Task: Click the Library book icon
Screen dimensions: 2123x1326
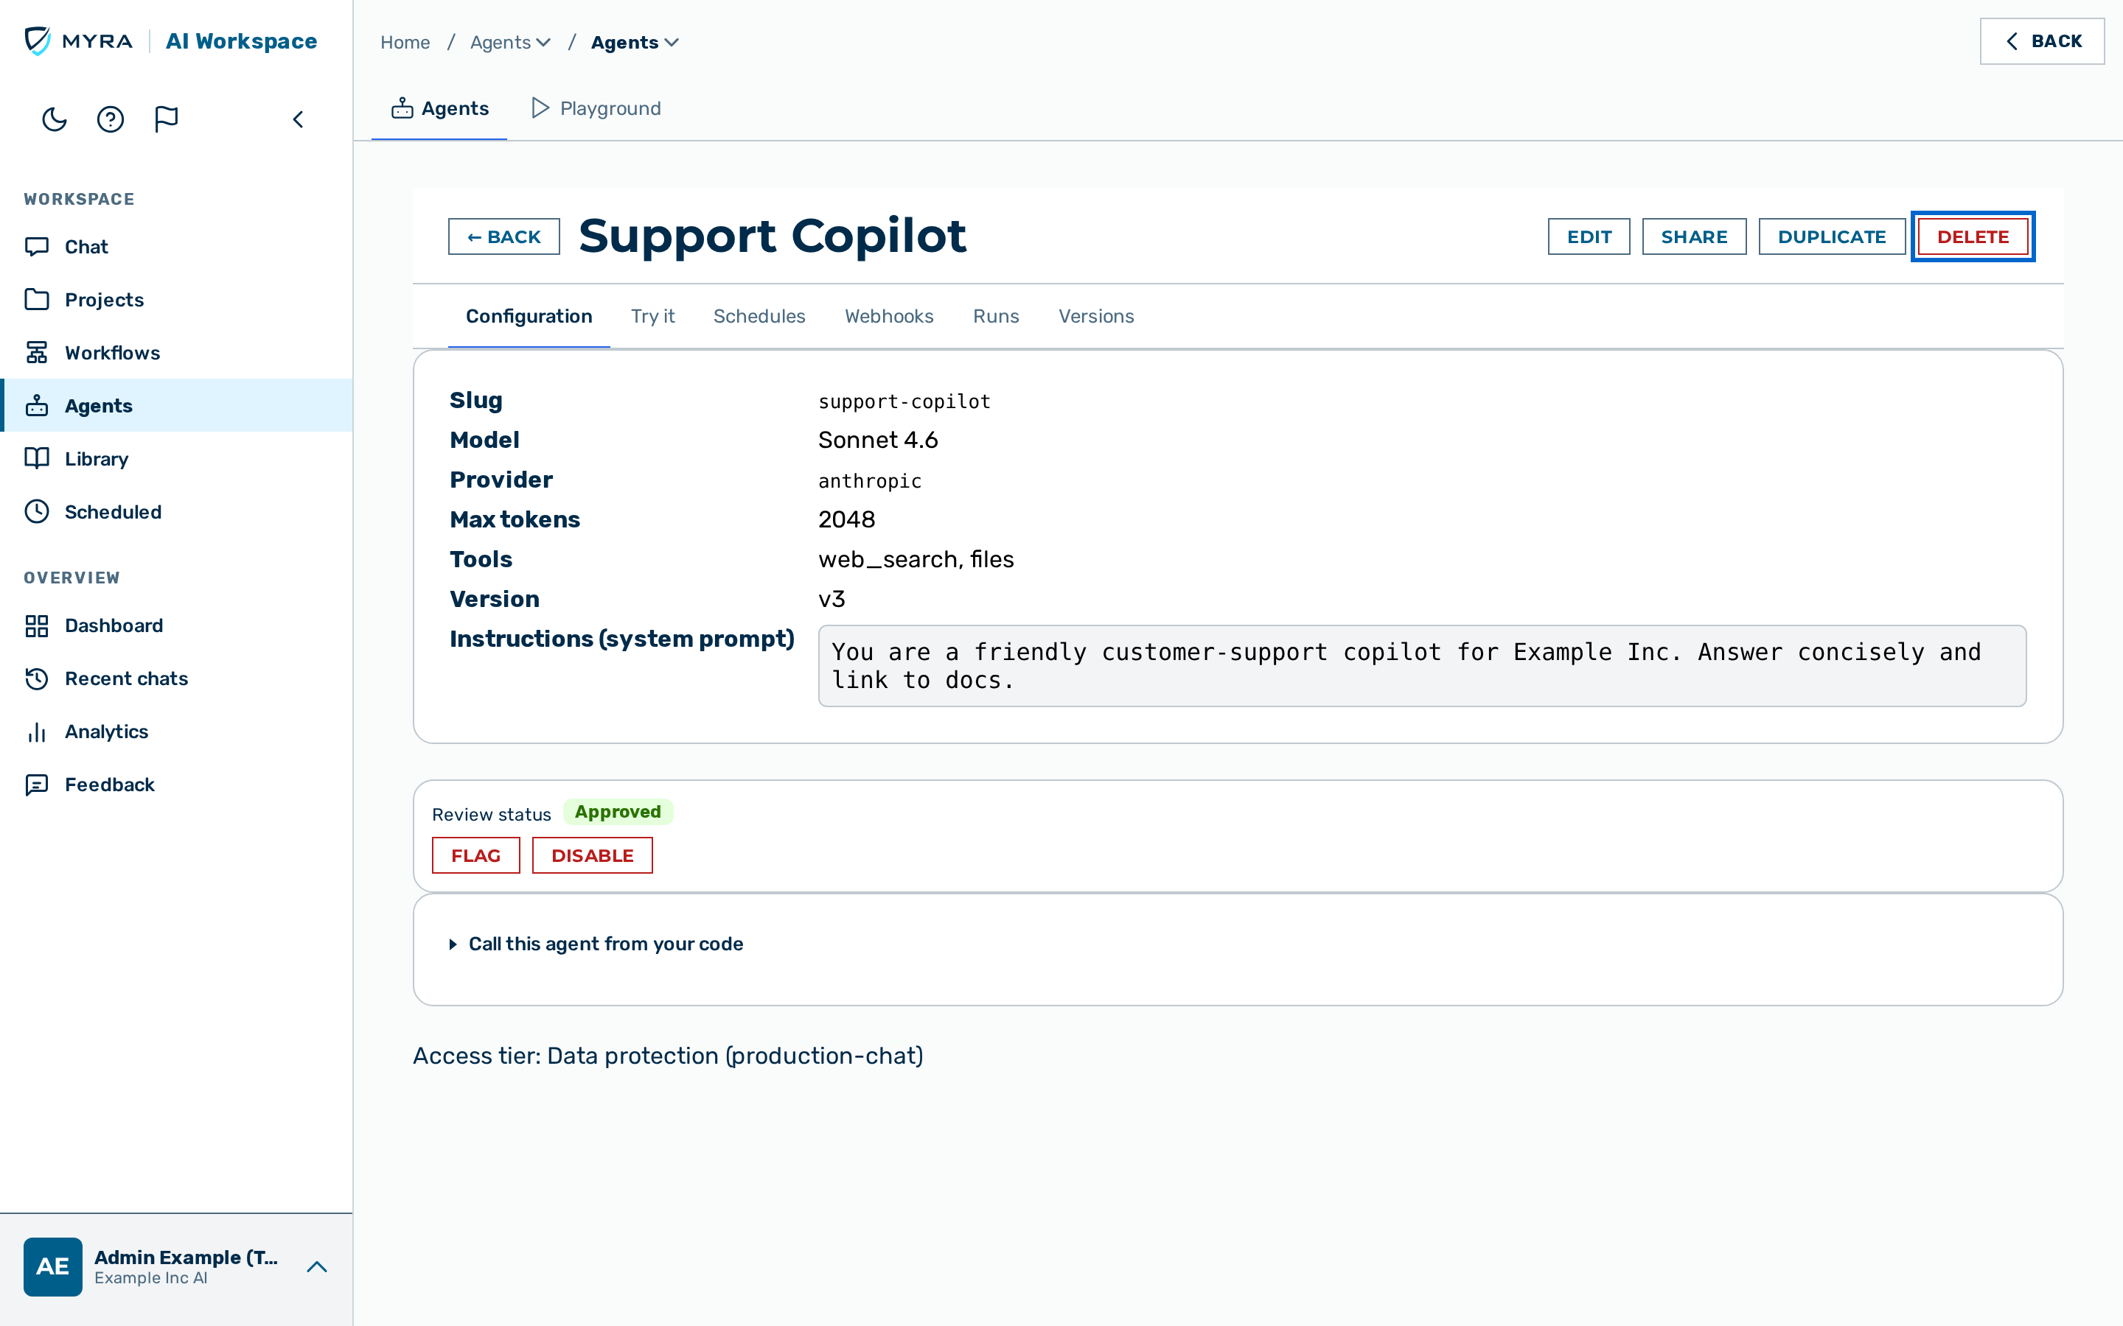Action: tap(37, 459)
